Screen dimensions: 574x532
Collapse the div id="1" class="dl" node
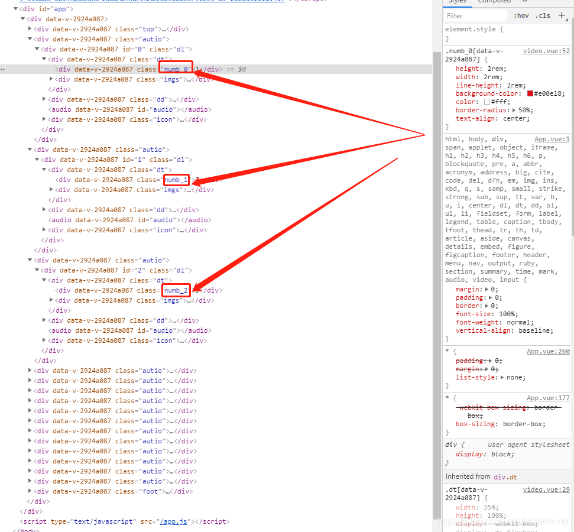click(37, 159)
